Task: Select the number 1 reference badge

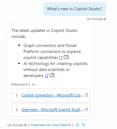Action: coord(16,95)
